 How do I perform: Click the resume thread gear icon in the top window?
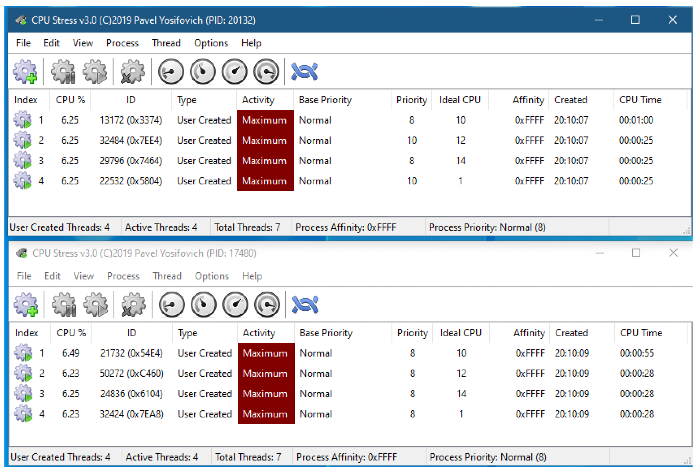95,72
